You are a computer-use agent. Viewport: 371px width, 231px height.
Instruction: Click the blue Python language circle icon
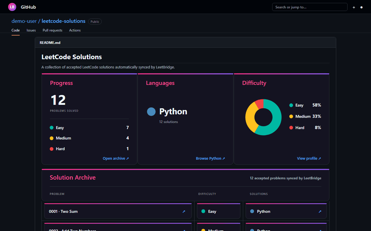[x=151, y=111]
